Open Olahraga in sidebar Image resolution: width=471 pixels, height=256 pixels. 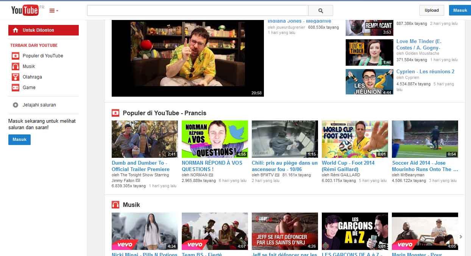[32, 77]
